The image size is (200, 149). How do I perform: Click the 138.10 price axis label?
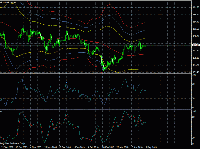(x=196, y=58)
